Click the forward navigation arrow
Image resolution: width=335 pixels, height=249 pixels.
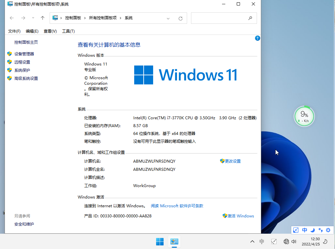[23, 18]
